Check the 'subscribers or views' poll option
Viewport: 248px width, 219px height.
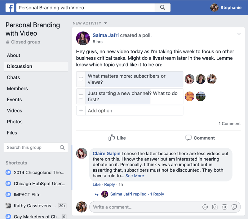81,79
